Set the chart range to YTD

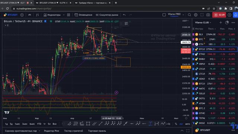pyautogui.click(x=39, y=124)
